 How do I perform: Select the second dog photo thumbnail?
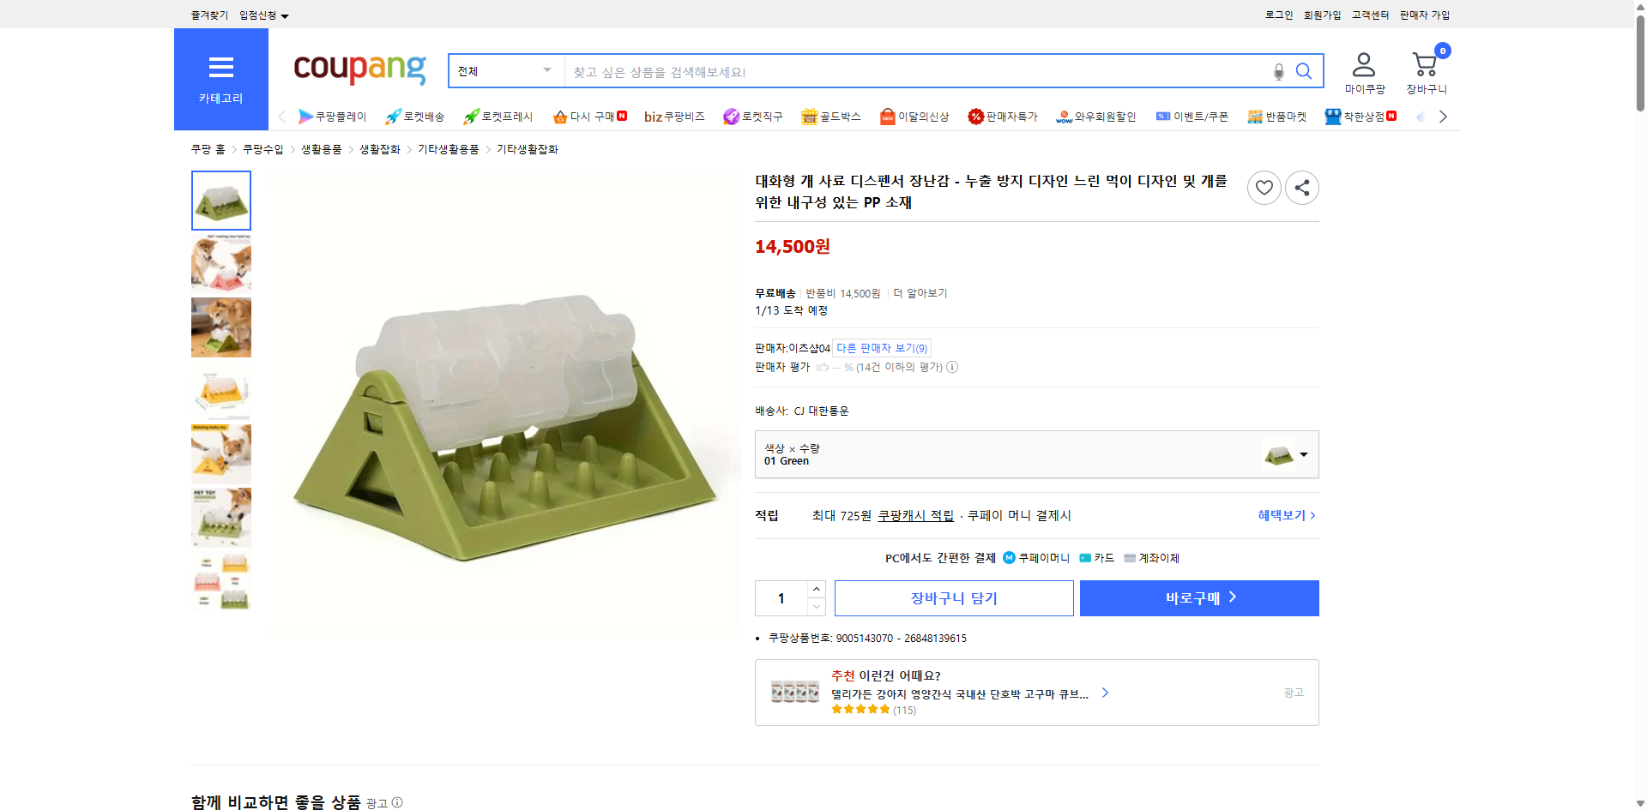220,264
